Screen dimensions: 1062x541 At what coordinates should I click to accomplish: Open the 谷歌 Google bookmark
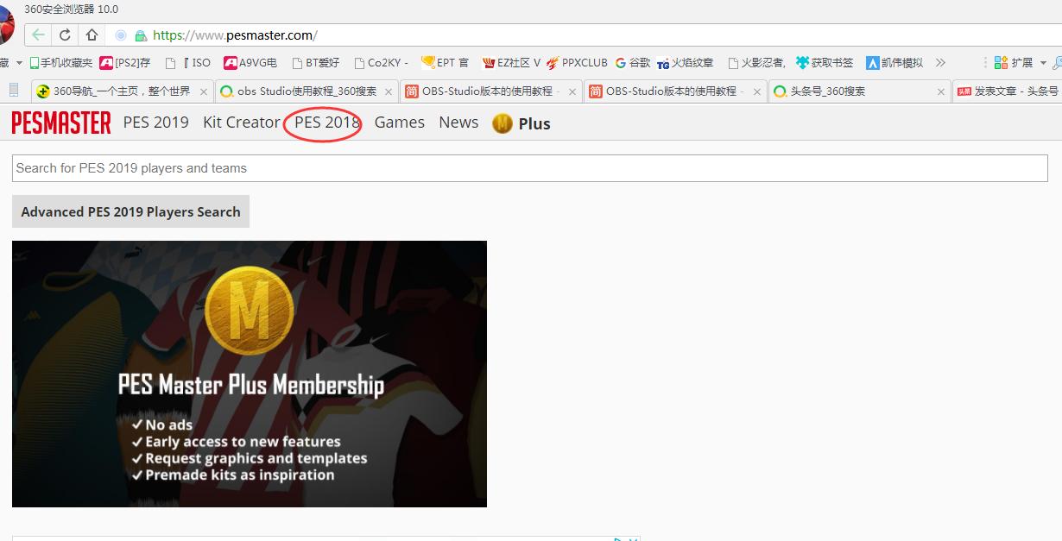coord(633,63)
